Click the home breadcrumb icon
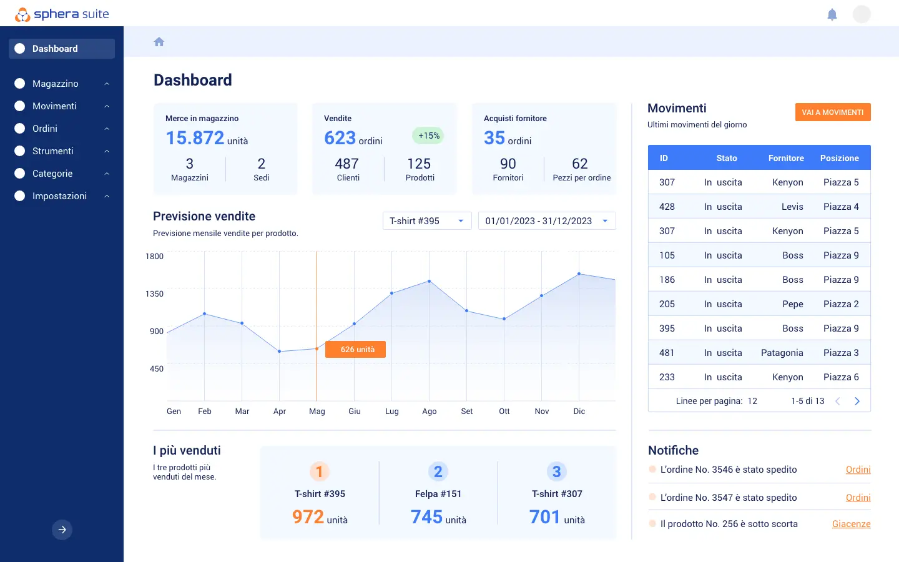 (159, 42)
